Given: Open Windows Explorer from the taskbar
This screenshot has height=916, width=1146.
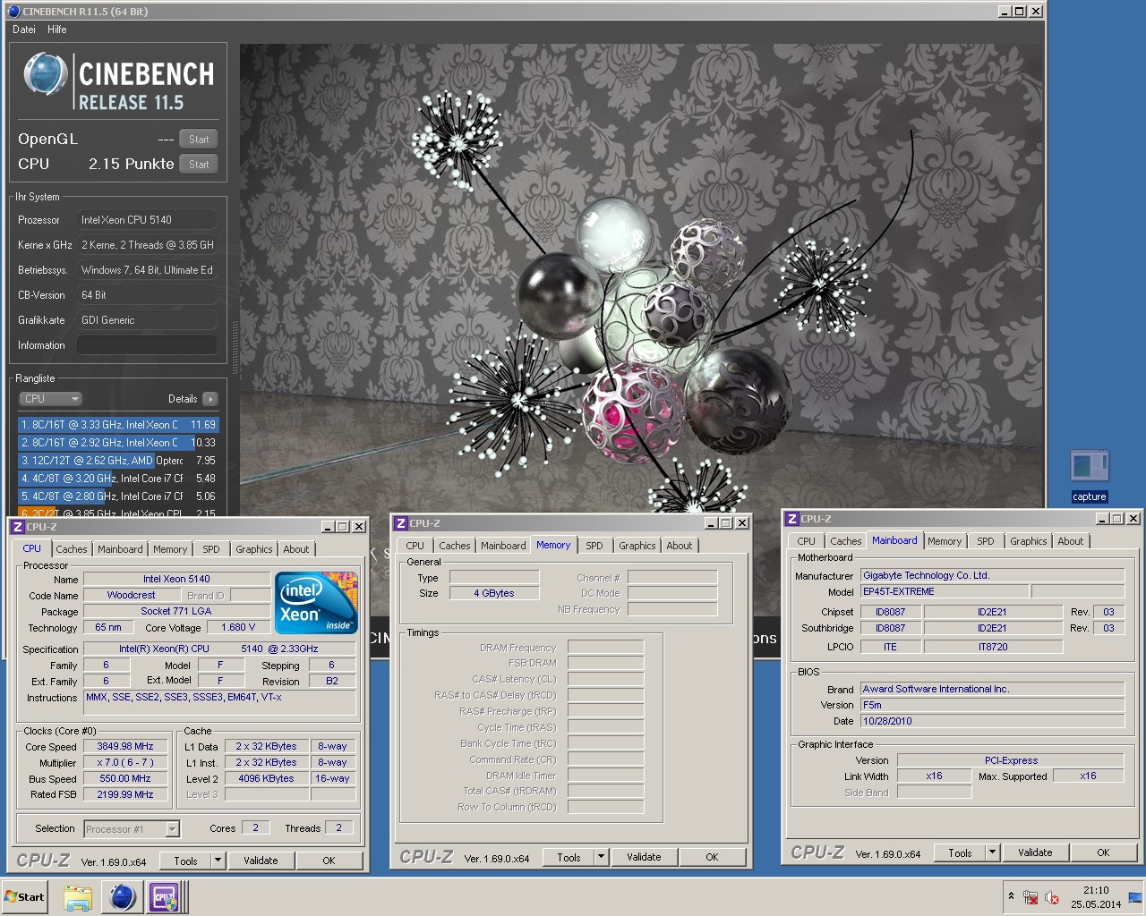Looking at the screenshot, I should pos(78,897).
